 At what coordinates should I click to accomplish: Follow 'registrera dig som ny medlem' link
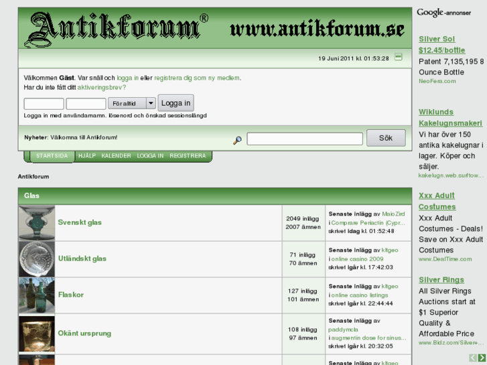click(197, 78)
